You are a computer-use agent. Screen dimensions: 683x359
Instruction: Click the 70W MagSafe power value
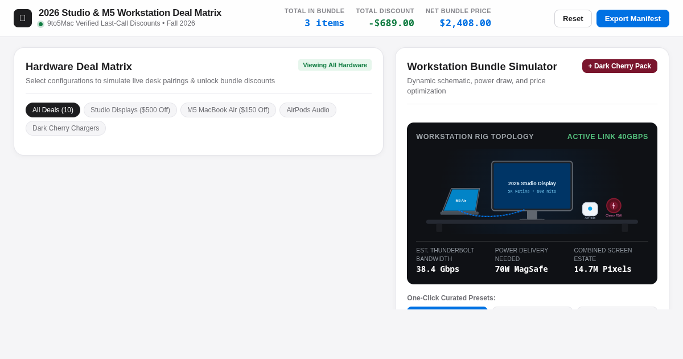pyautogui.click(x=521, y=269)
